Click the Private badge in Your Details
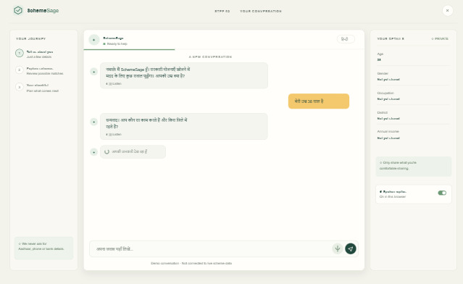 [440, 38]
